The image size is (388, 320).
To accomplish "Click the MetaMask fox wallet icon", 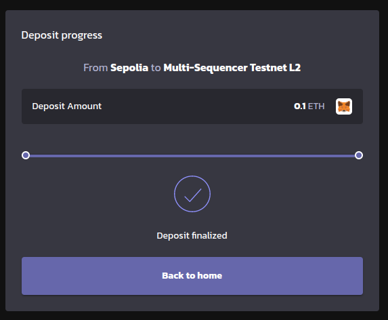I will (344, 106).
